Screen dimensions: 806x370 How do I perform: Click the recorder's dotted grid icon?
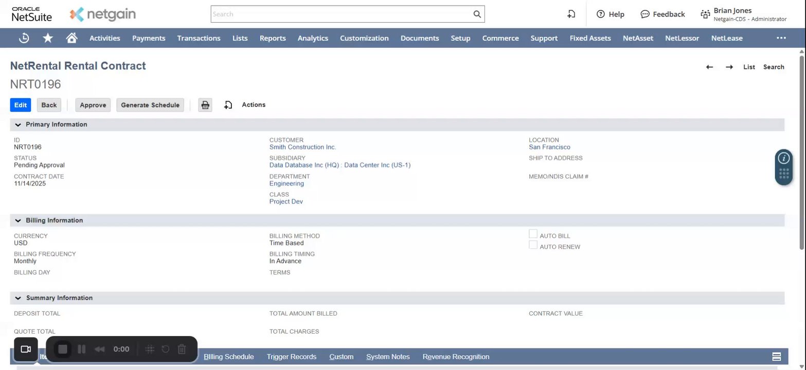[x=150, y=349]
